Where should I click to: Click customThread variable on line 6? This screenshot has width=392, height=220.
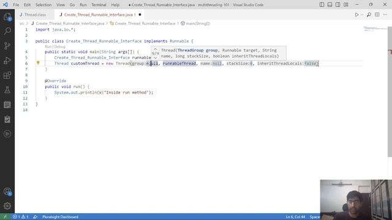(85, 64)
